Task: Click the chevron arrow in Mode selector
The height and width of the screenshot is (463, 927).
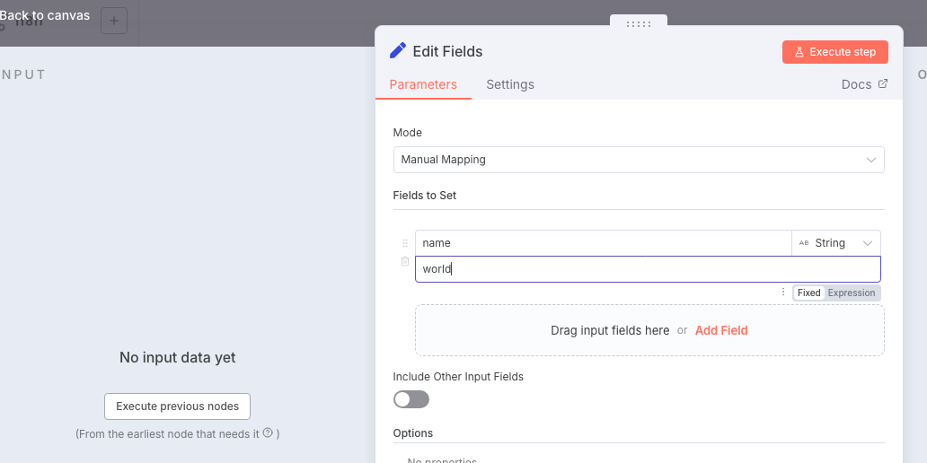Action: click(x=870, y=160)
